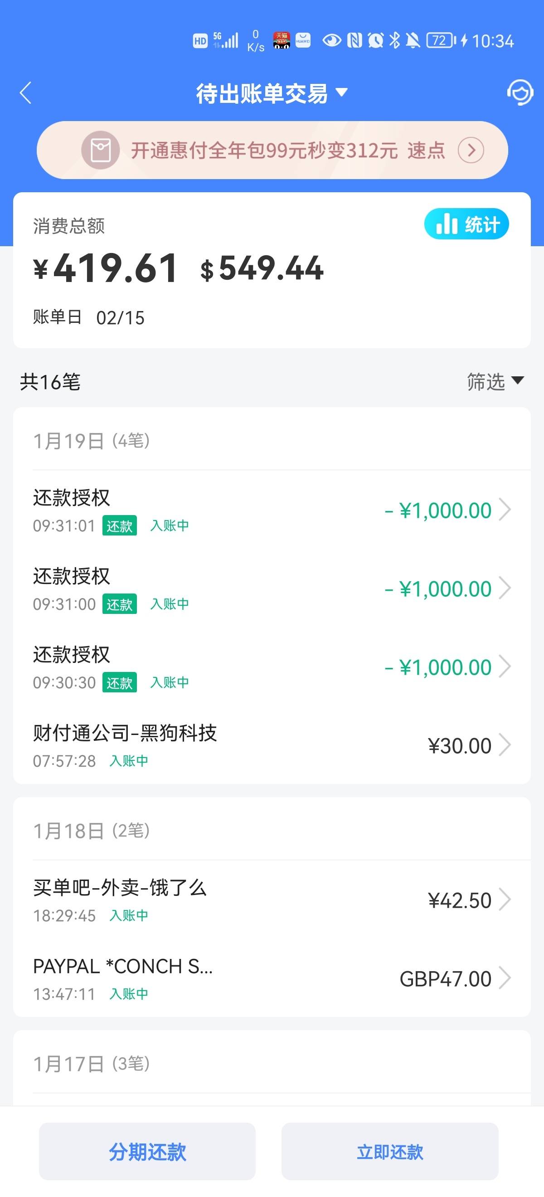Tap the 分期还款 installment button

(x=147, y=1152)
